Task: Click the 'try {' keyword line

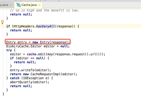Action: (11, 50)
